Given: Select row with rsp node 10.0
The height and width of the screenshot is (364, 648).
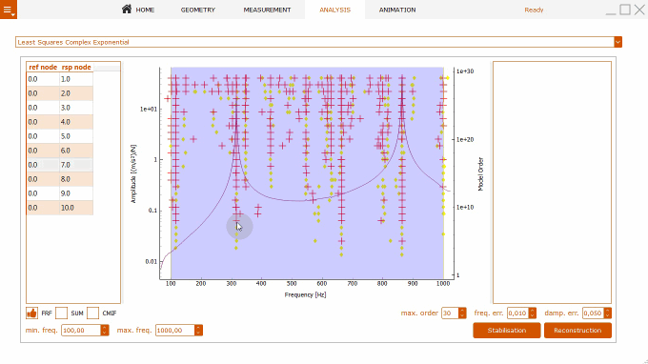Looking at the screenshot, I should (x=60, y=208).
